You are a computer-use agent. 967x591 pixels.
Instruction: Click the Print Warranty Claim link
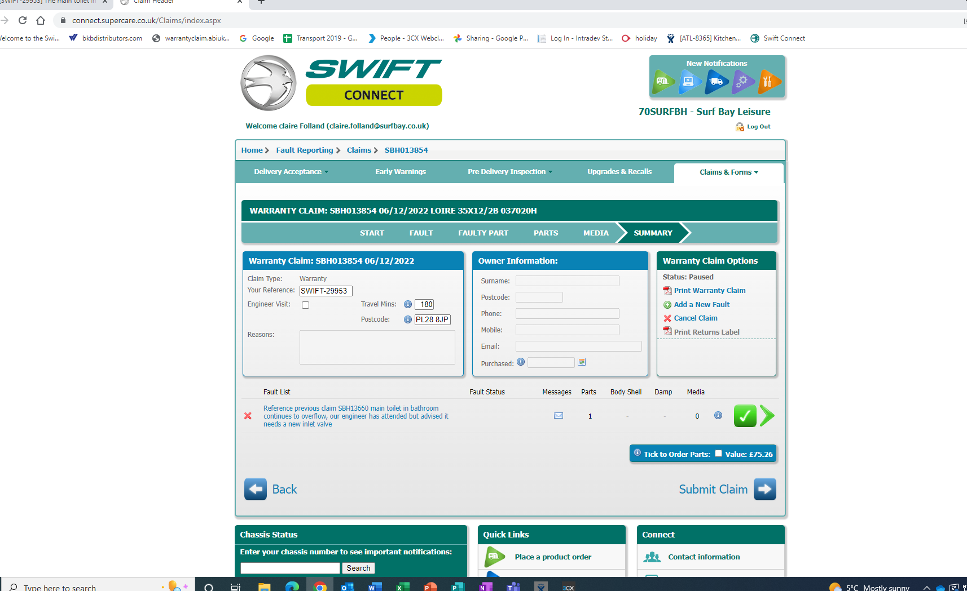(710, 291)
